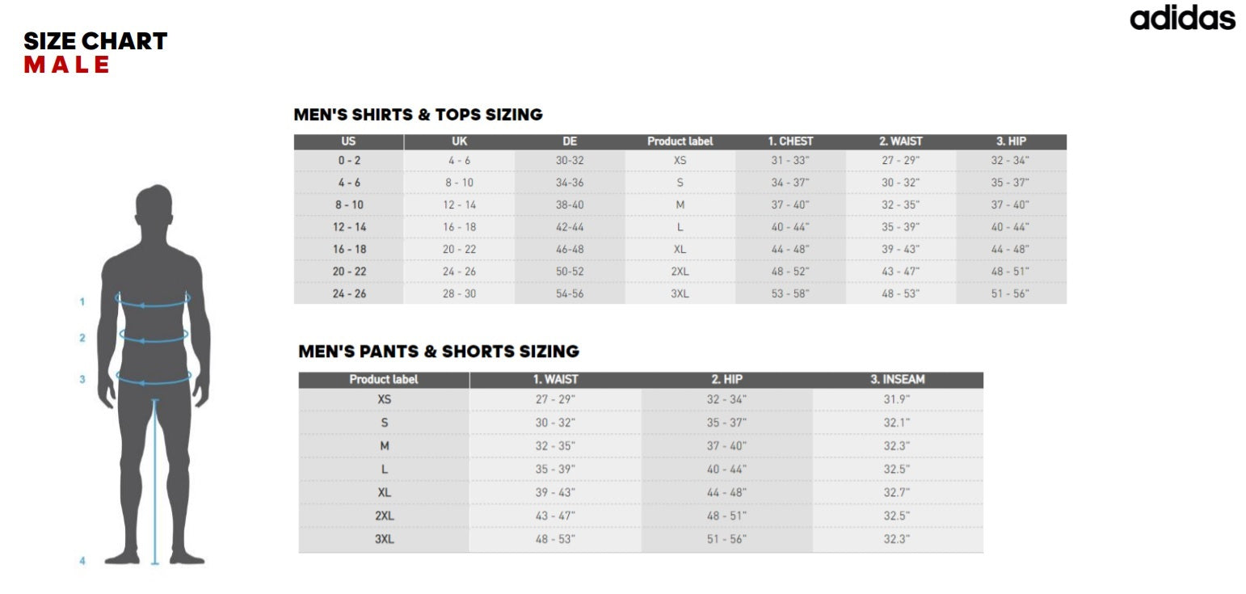Select the XL row label in pants table
Image resolution: width=1246 pixels, height=594 pixels.
[x=384, y=492]
